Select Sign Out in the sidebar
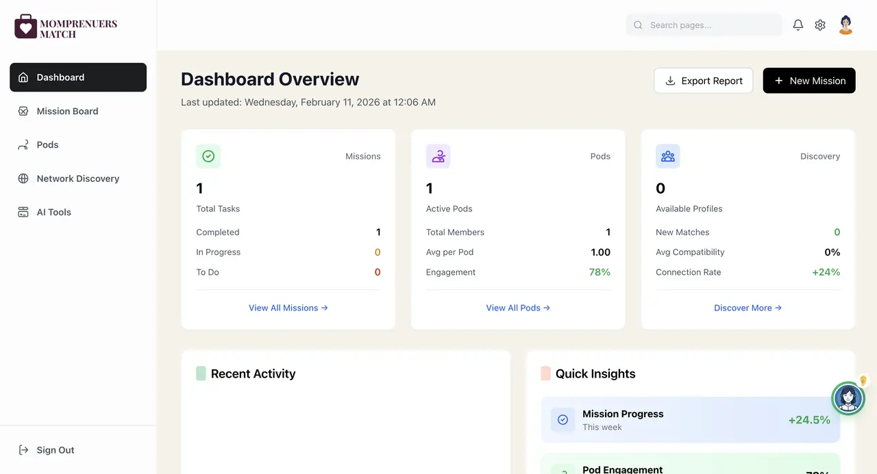 78,450
